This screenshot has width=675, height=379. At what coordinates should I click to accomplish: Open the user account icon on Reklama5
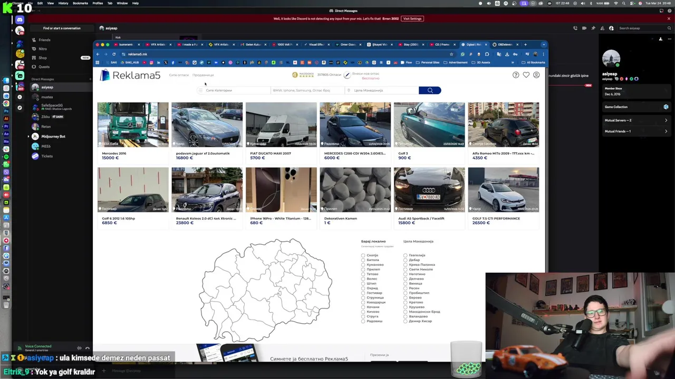point(536,75)
